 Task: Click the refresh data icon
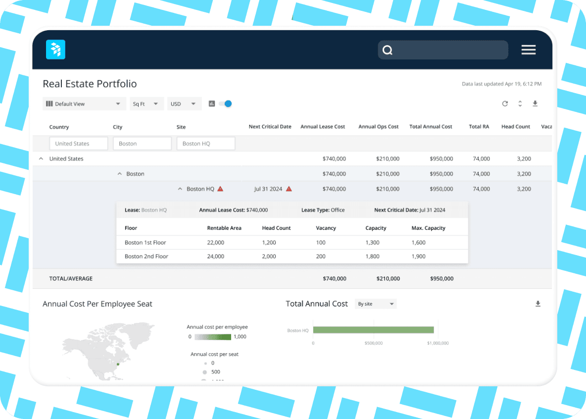[x=505, y=104]
